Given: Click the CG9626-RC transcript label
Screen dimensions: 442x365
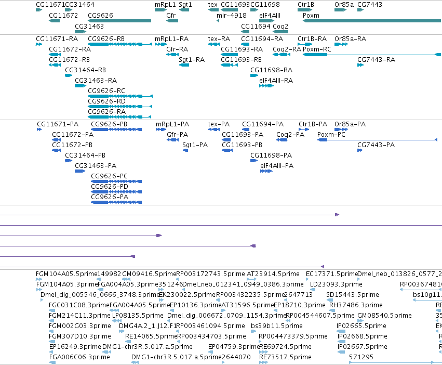Looking at the screenshot, I should (106, 91).
